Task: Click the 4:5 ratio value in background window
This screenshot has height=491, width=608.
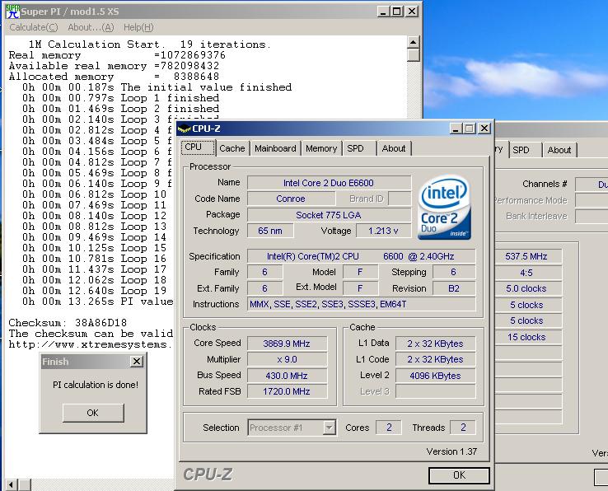Action: pos(526,273)
